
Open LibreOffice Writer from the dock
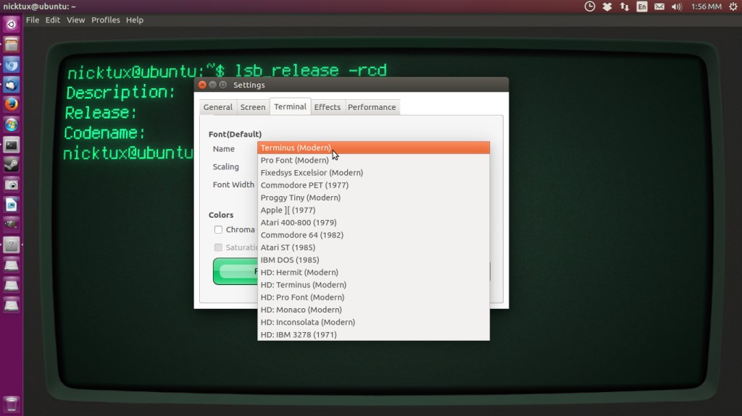point(12,205)
